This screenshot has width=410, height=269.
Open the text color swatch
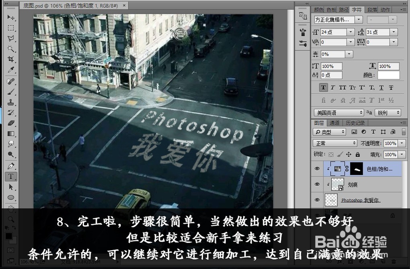[388, 75]
